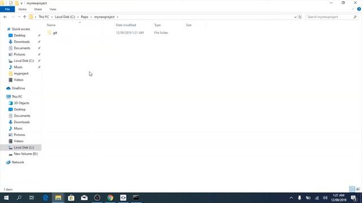Open Downloads under This PC
362x203 pixels.
pos(21,122)
